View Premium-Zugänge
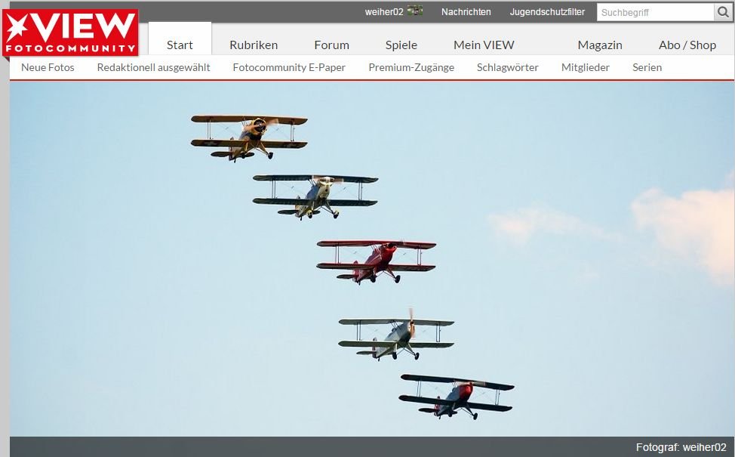735x457 pixels. (411, 66)
